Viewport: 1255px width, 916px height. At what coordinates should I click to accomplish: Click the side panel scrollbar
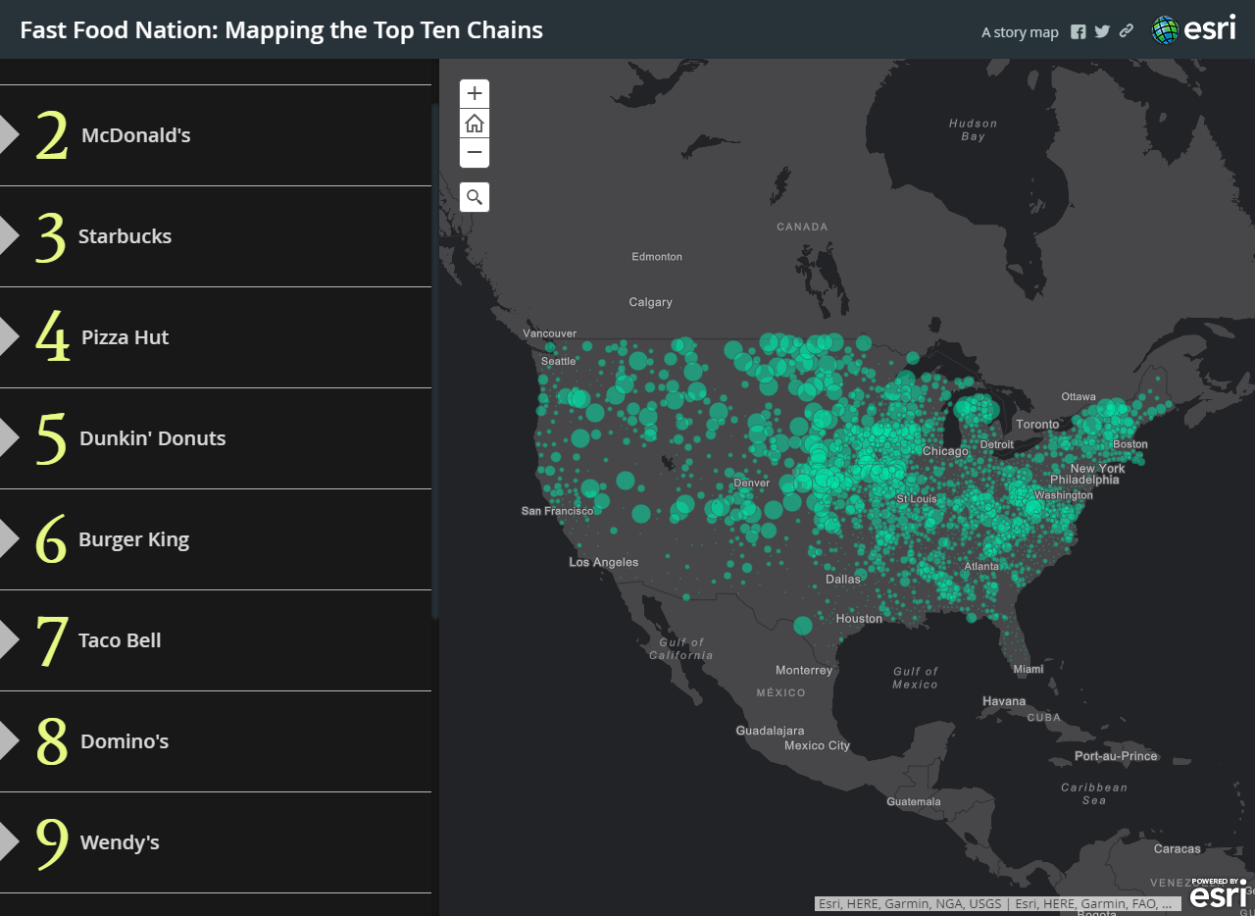pyautogui.click(x=434, y=363)
